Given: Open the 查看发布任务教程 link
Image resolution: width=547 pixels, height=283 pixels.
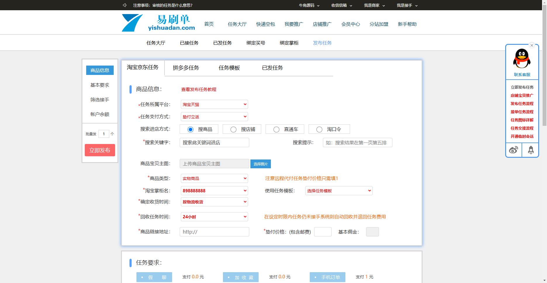Looking at the screenshot, I should pyautogui.click(x=199, y=90).
